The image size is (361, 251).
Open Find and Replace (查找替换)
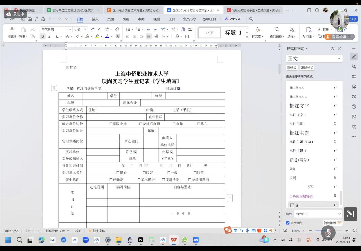277,32
